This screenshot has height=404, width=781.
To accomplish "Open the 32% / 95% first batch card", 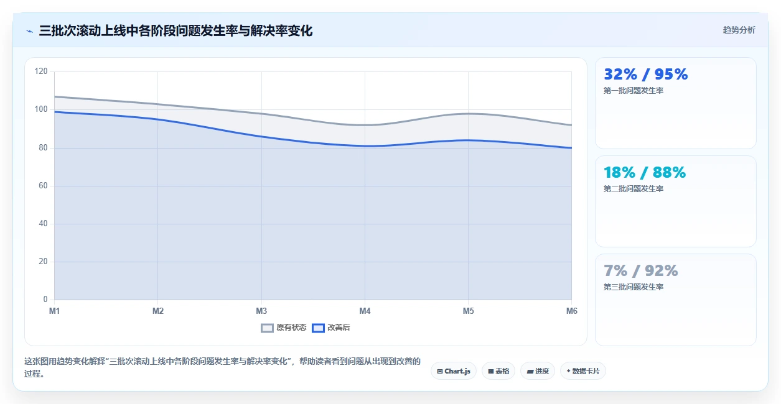I will [x=675, y=103].
